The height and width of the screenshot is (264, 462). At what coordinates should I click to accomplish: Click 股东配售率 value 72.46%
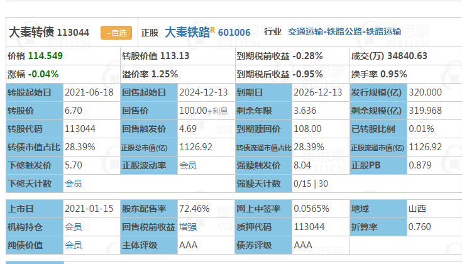194,209
